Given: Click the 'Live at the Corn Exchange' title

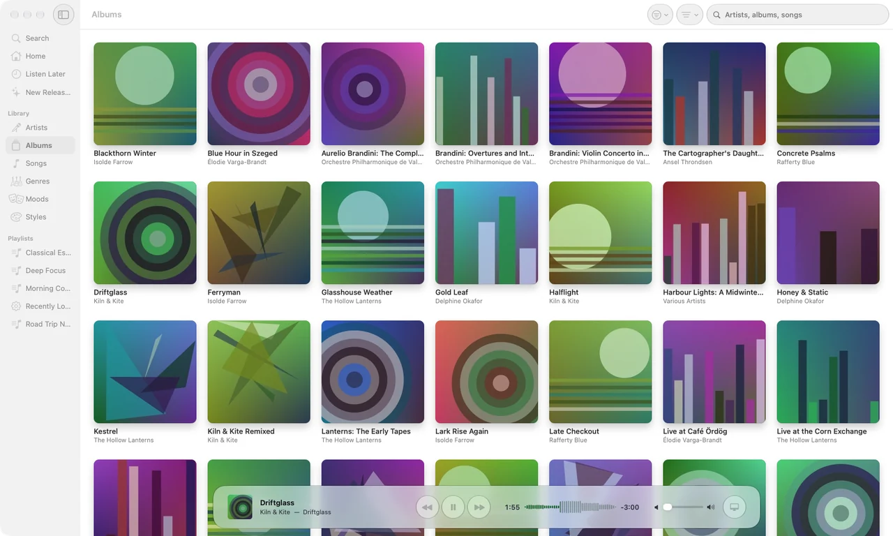Looking at the screenshot, I should (x=822, y=431).
